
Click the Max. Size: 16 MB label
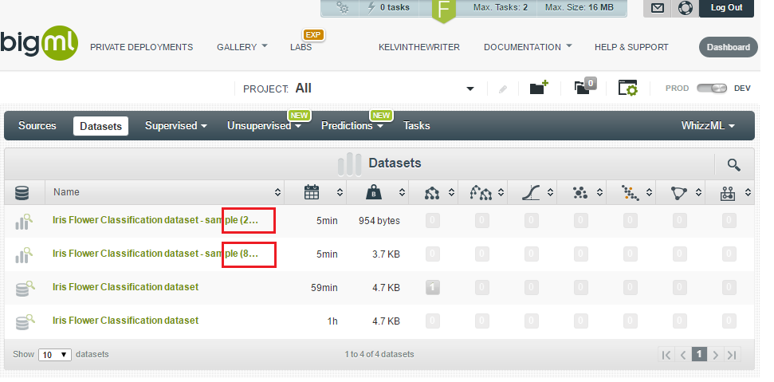click(579, 7)
